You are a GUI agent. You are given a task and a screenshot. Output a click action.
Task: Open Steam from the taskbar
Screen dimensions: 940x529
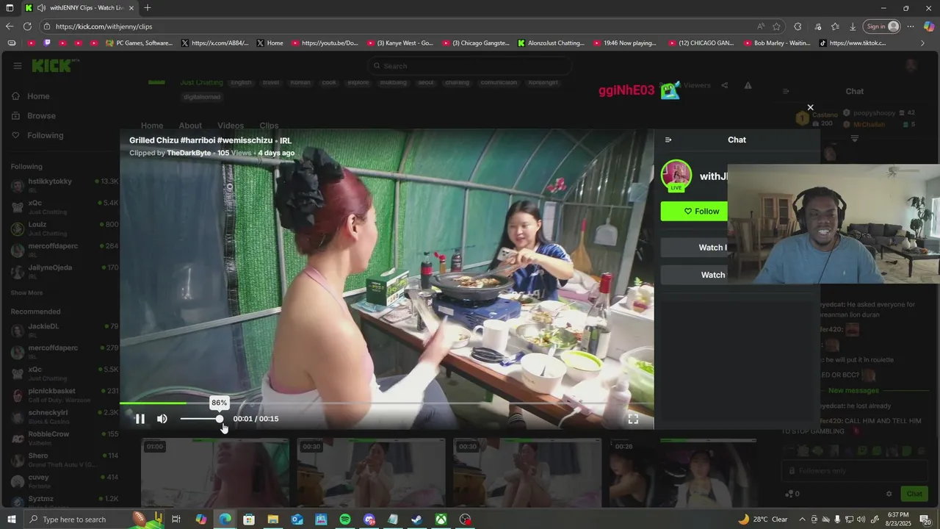pos(416,519)
